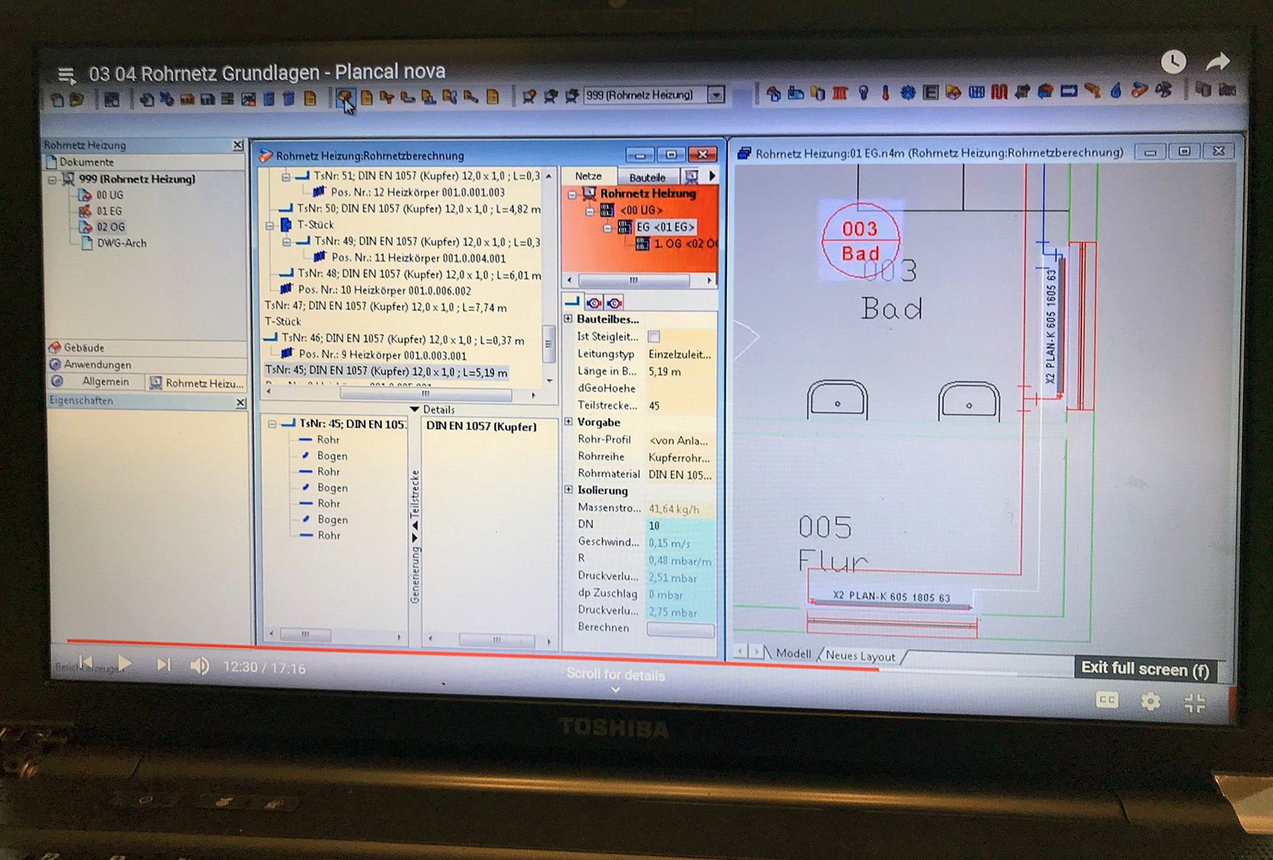
Task: Click Exit full screen (f) tooltip button
Action: point(1145,668)
